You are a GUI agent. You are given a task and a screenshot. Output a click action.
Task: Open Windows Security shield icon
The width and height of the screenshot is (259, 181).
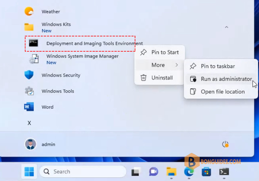pos(29,75)
